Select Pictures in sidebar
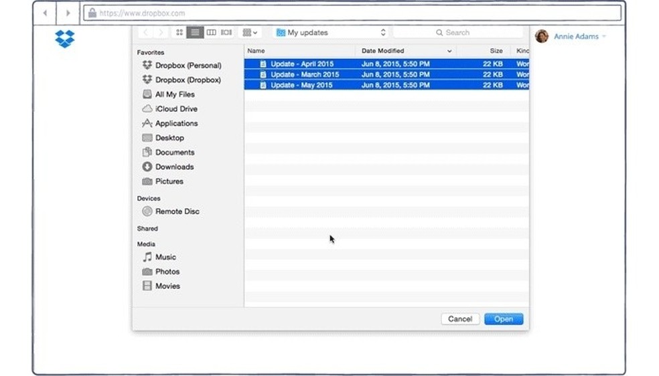This screenshot has width=659, height=376. point(163,181)
